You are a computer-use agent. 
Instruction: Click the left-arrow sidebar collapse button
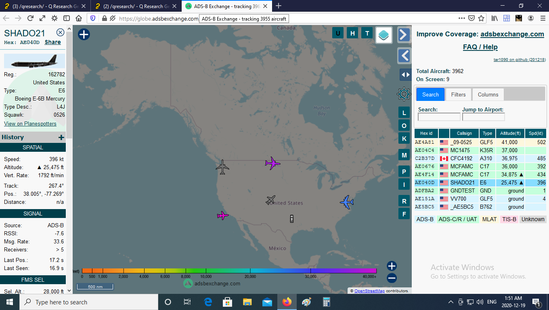[x=404, y=55]
